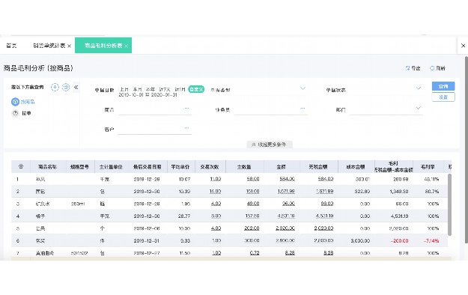Click the table's vertical scrollbar
This screenshot has width=468, height=295.
(449, 205)
